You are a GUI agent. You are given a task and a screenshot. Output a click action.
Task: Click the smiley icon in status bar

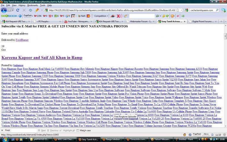pyautogui.click(x=184, y=135)
